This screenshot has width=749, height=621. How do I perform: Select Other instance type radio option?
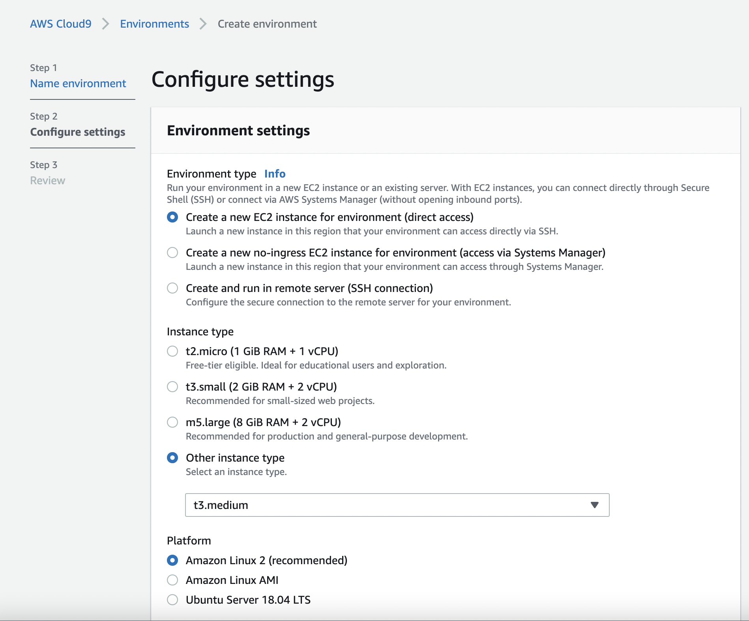(172, 458)
